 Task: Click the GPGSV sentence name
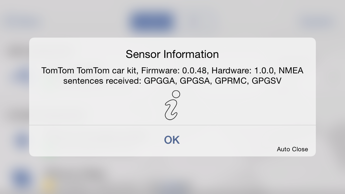pyautogui.click(x=266, y=81)
